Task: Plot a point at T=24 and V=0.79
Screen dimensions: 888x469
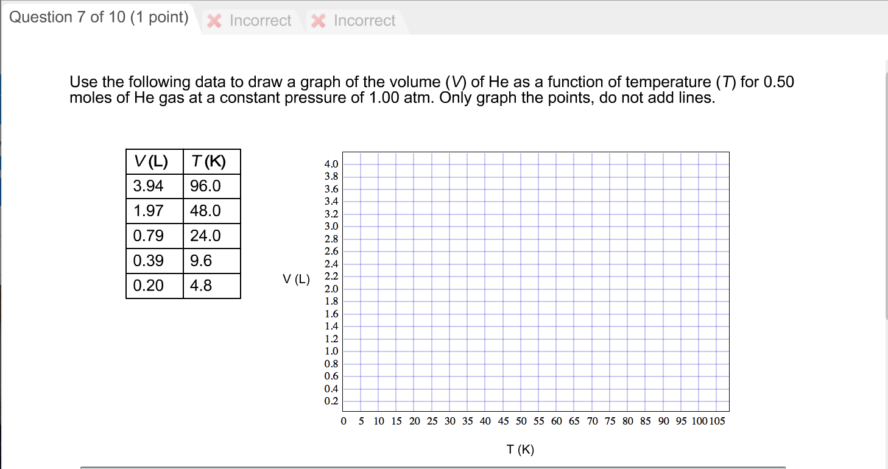Action: [x=428, y=364]
